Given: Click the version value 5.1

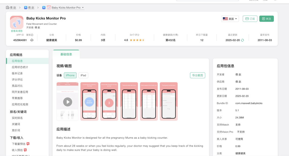Looking at the screenshot, I should (237, 110).
